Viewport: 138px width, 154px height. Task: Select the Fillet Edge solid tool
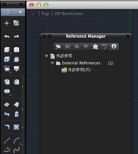(7, 82)
